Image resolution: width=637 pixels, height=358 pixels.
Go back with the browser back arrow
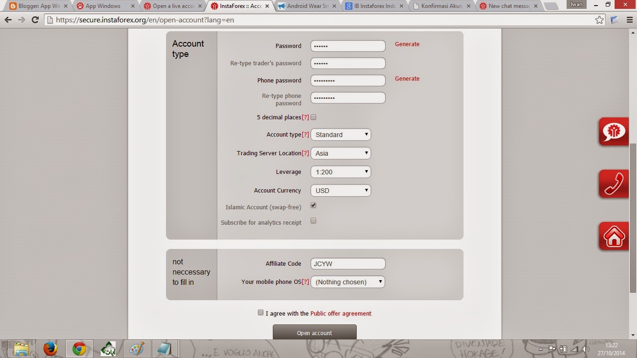(8, 20)
